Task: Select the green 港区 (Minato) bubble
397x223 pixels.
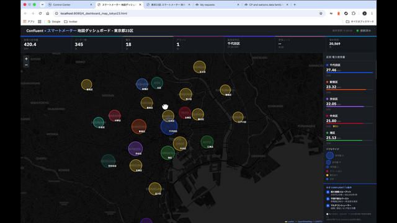Action: click(167, 153)
